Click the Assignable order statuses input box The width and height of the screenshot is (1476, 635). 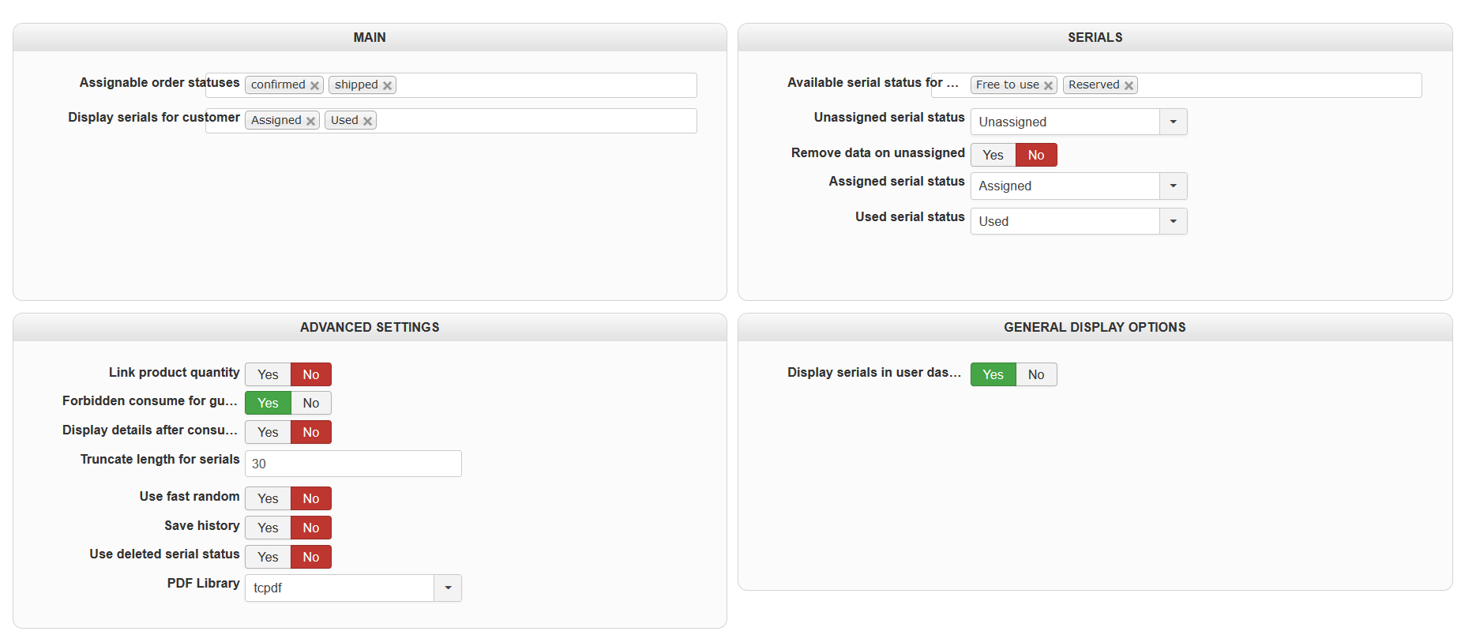point(545,85)
